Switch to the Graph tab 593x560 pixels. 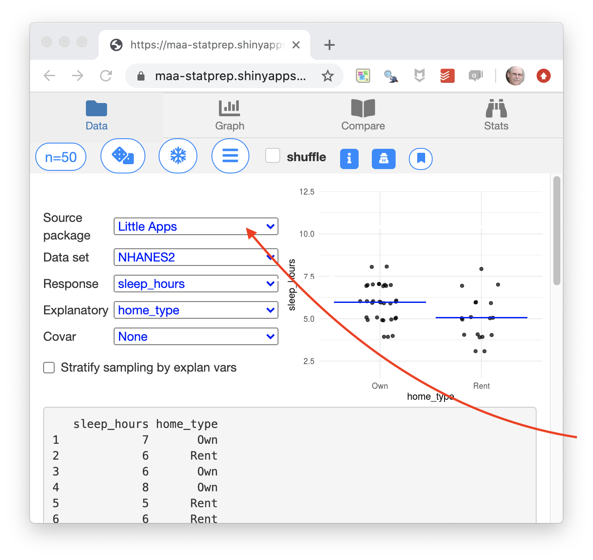[230, 115]
